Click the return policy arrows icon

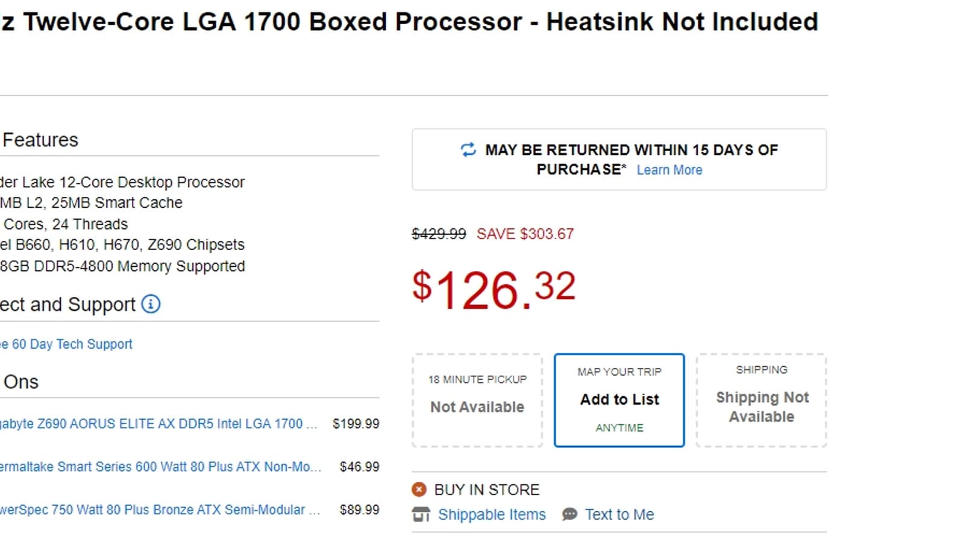[x=468, y=149]
